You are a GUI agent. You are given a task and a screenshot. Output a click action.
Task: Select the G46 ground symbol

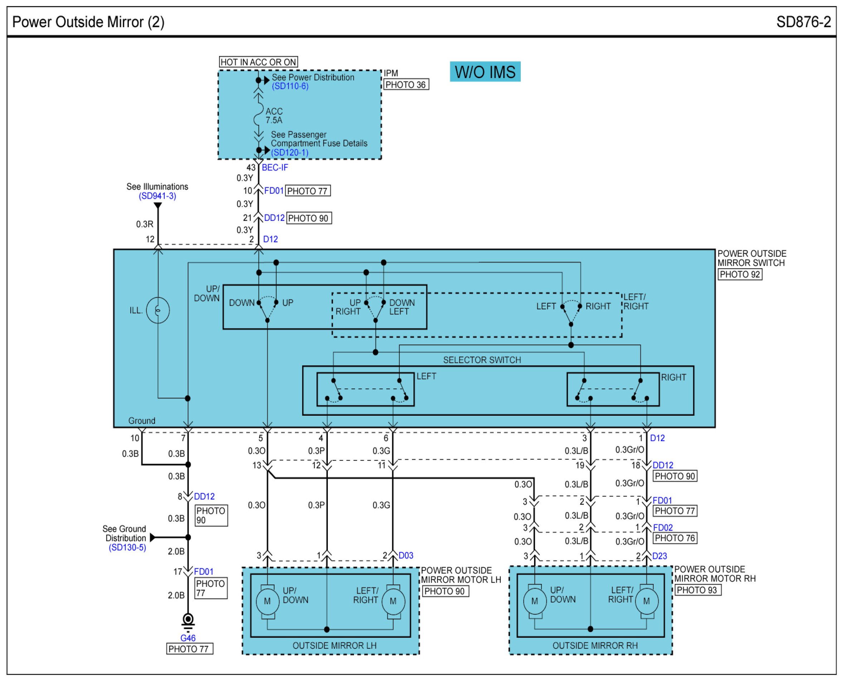(x=188, y=622)
